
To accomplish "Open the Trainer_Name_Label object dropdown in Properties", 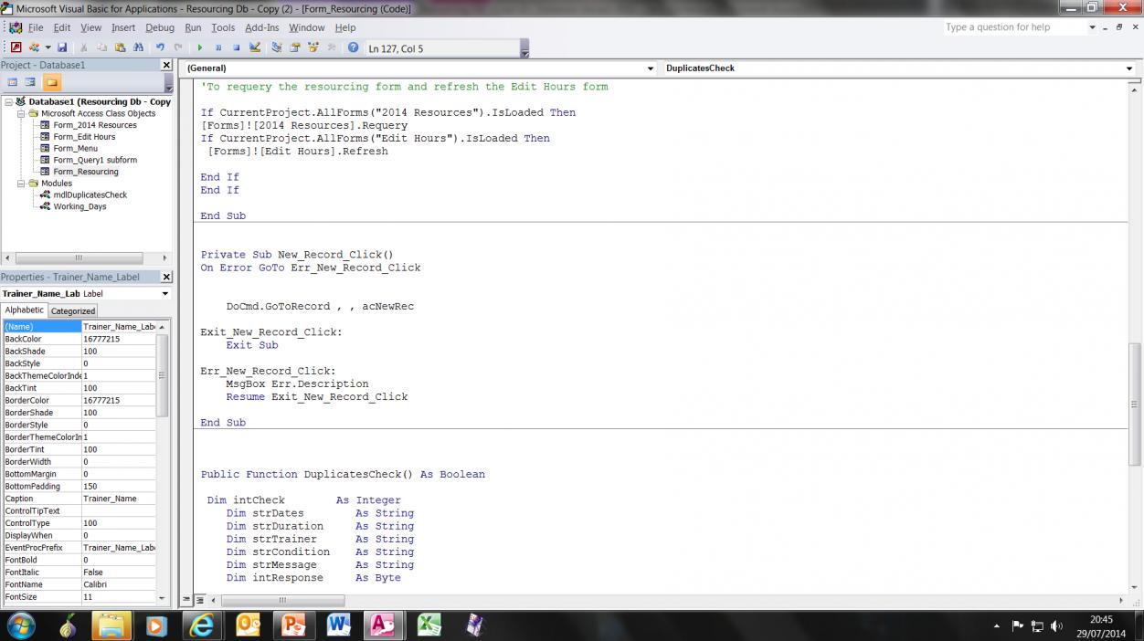I will (165, 294).
